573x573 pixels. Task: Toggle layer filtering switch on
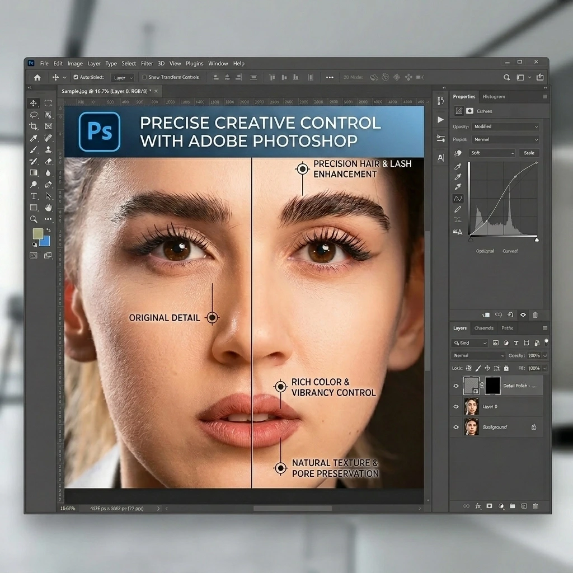point(546,342)
